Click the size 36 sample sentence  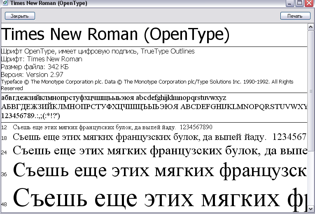[160, 171]
